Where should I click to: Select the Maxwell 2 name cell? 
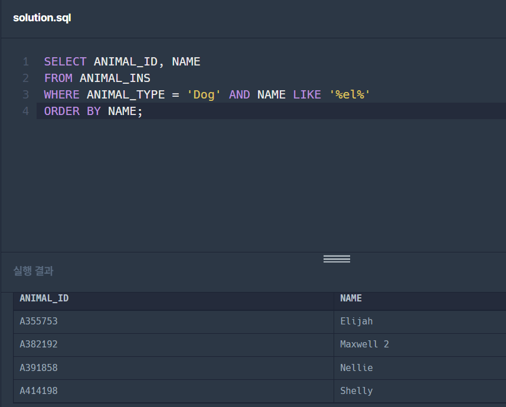coord(420,344)
